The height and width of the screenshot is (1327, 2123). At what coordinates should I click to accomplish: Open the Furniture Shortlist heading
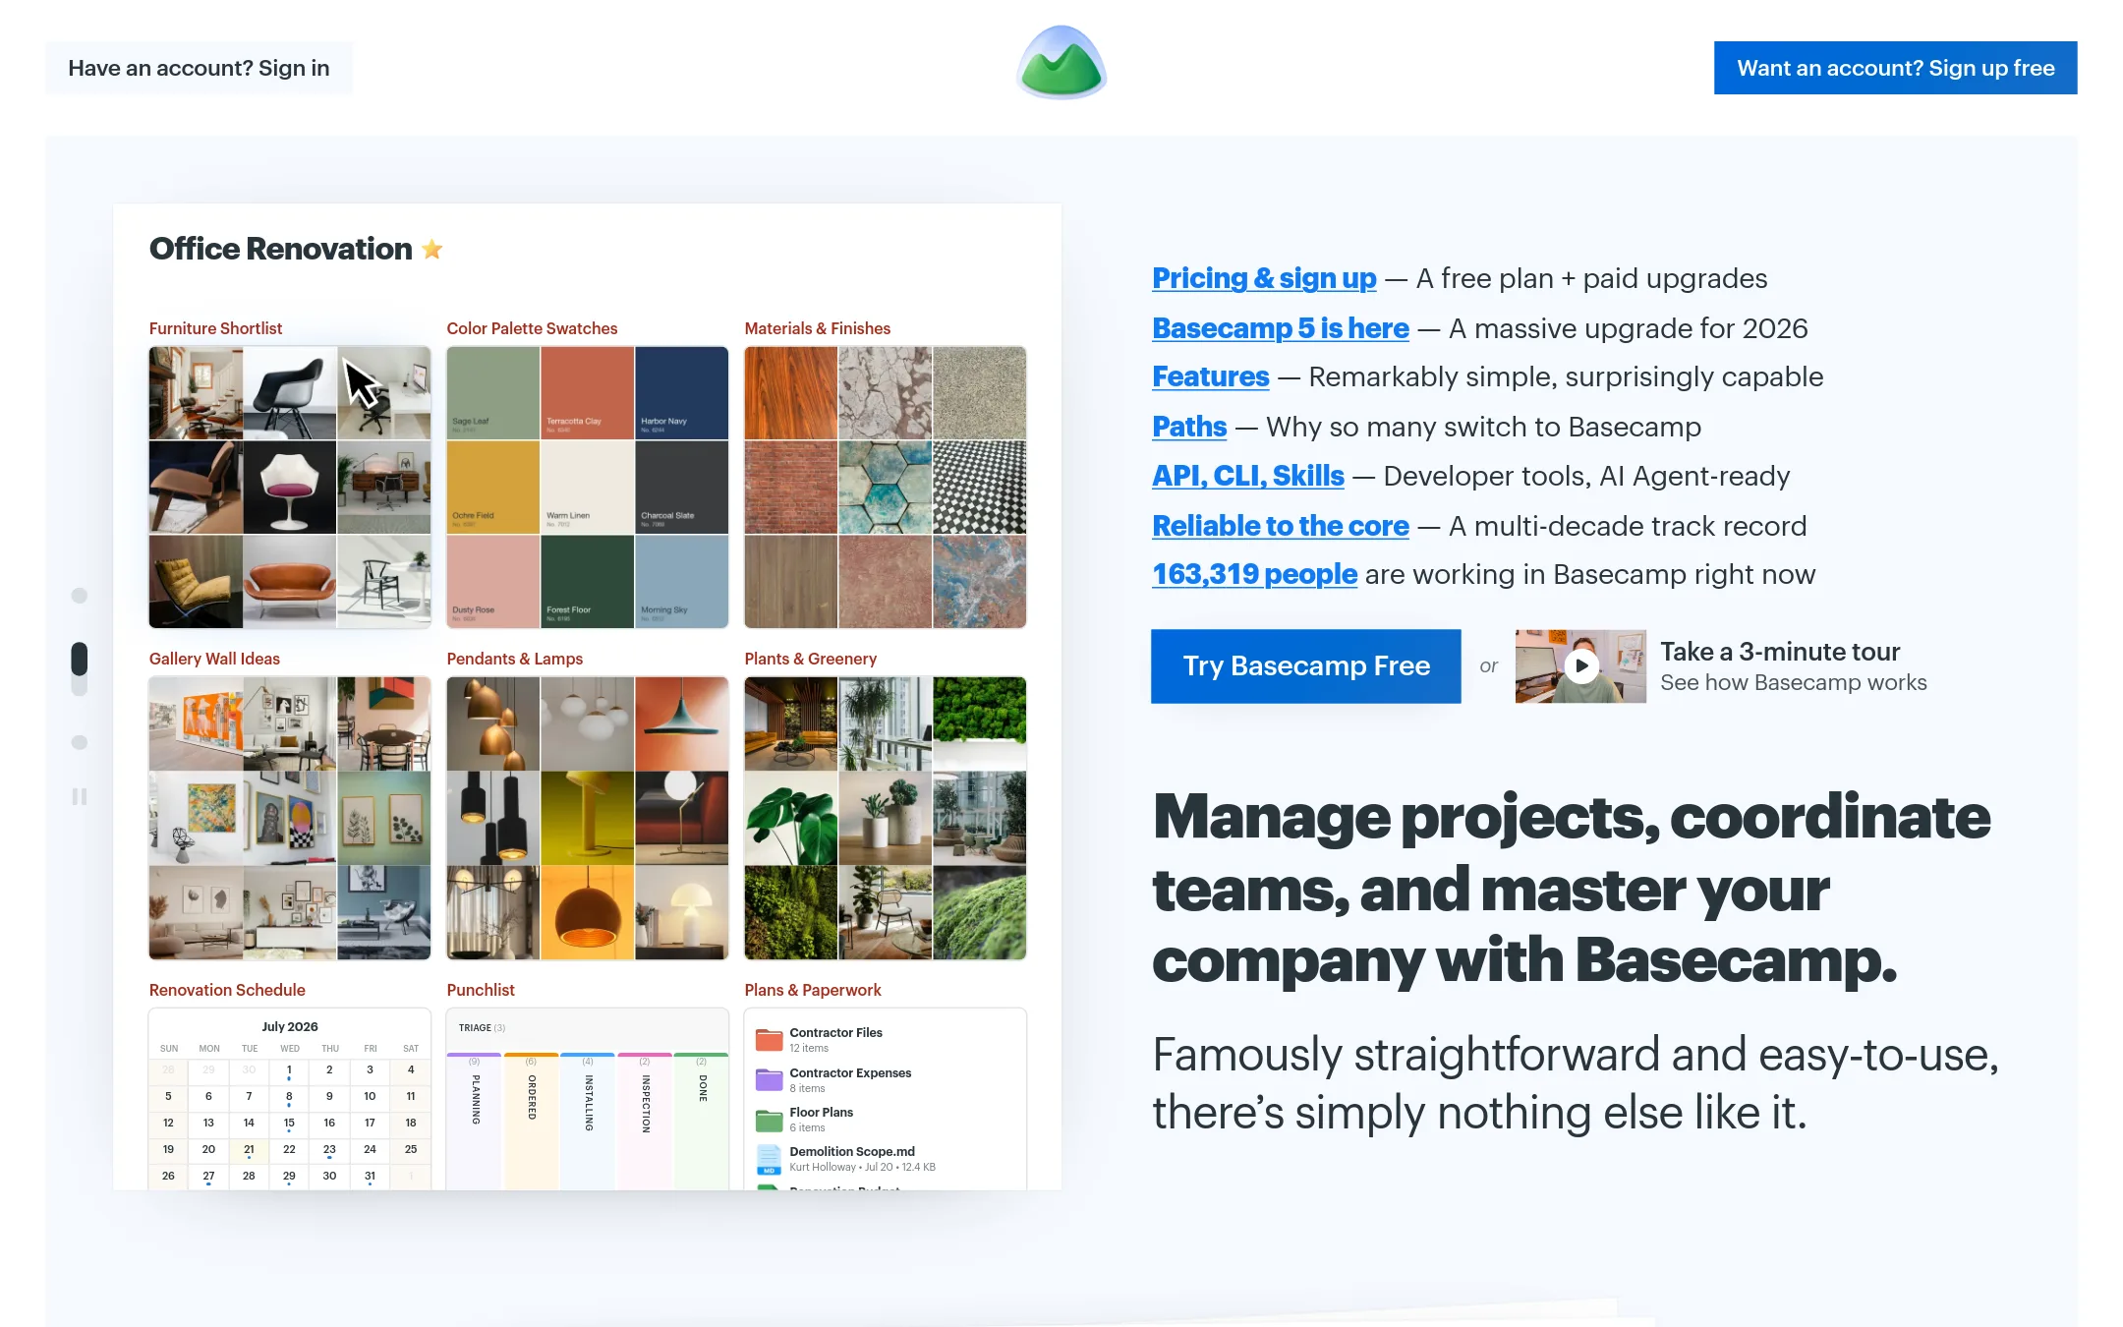pos(215,328)
